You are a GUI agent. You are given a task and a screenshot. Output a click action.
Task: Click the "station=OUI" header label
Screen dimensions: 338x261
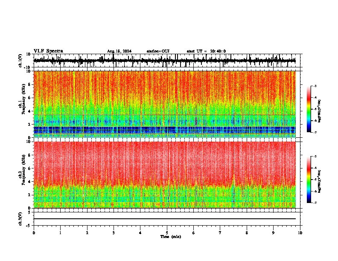[x=158, y=51]
